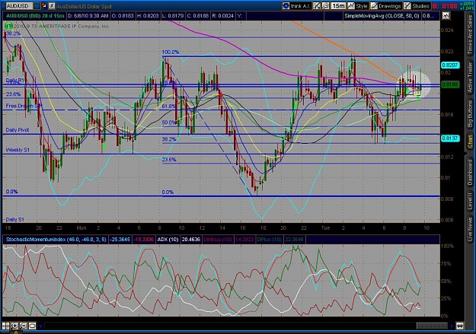Click the red-yellow color link icon

[x=44, y=6]
